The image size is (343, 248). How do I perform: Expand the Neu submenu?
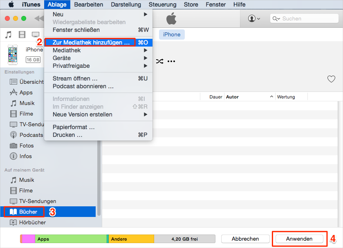coord(98,14)
